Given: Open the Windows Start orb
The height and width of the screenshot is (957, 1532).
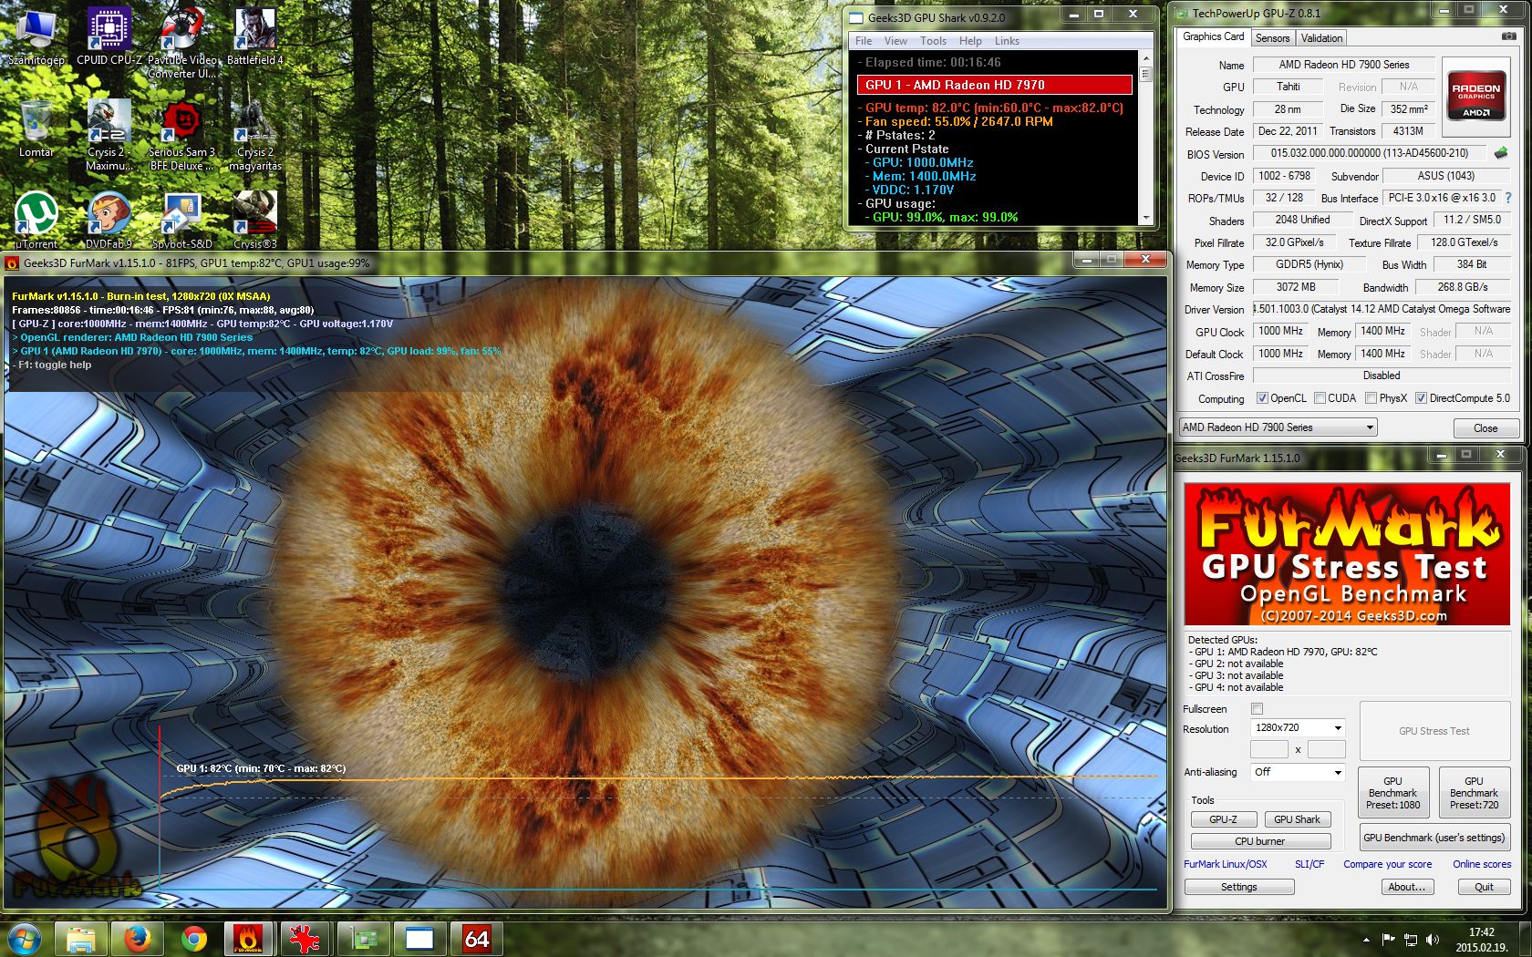Looking at the screenshot, I should 24,938.
